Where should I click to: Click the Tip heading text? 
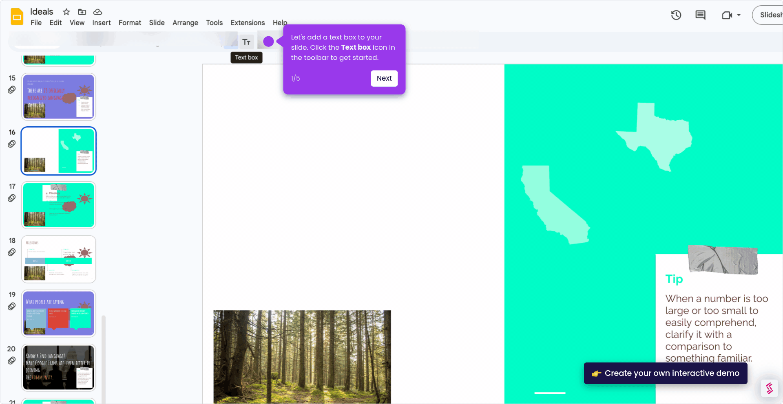click(674, 279)
